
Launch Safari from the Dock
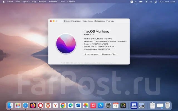25,105
